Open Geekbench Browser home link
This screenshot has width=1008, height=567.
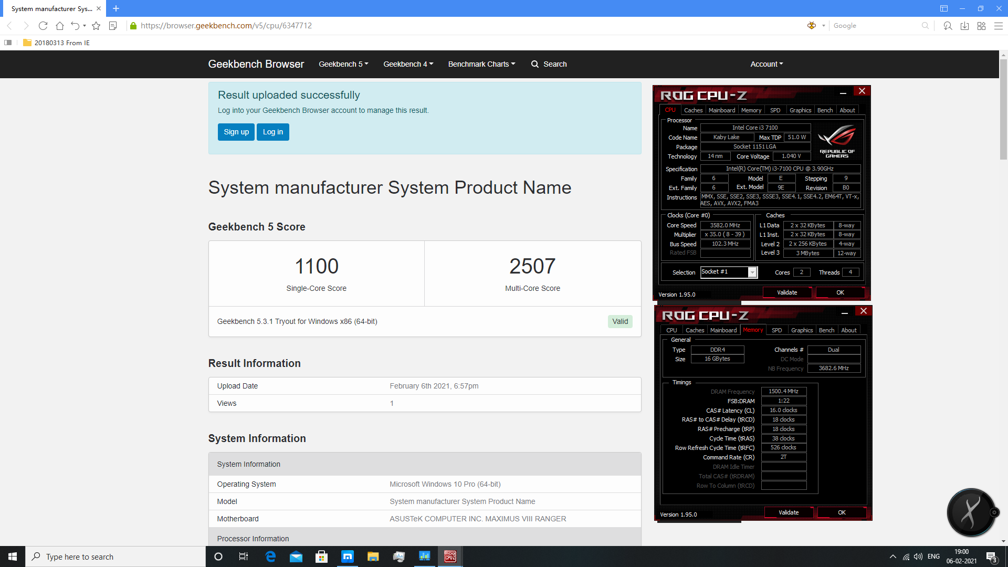pos(256,64)
